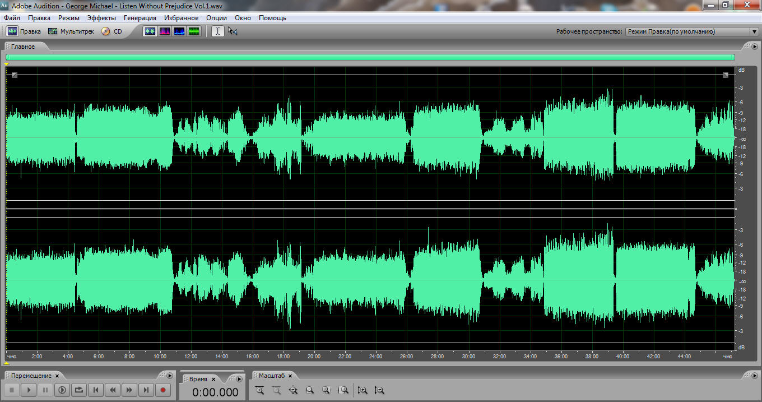Go to end of file

coord(146,390)
